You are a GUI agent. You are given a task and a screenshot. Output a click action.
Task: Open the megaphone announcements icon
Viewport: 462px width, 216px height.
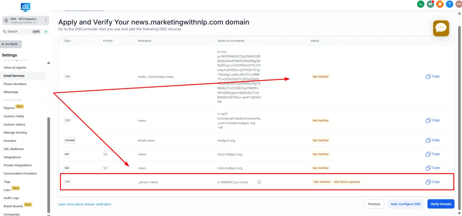tap(430, 4)
